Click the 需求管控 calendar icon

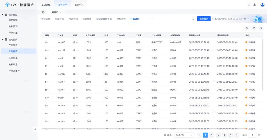pos(6,15)
